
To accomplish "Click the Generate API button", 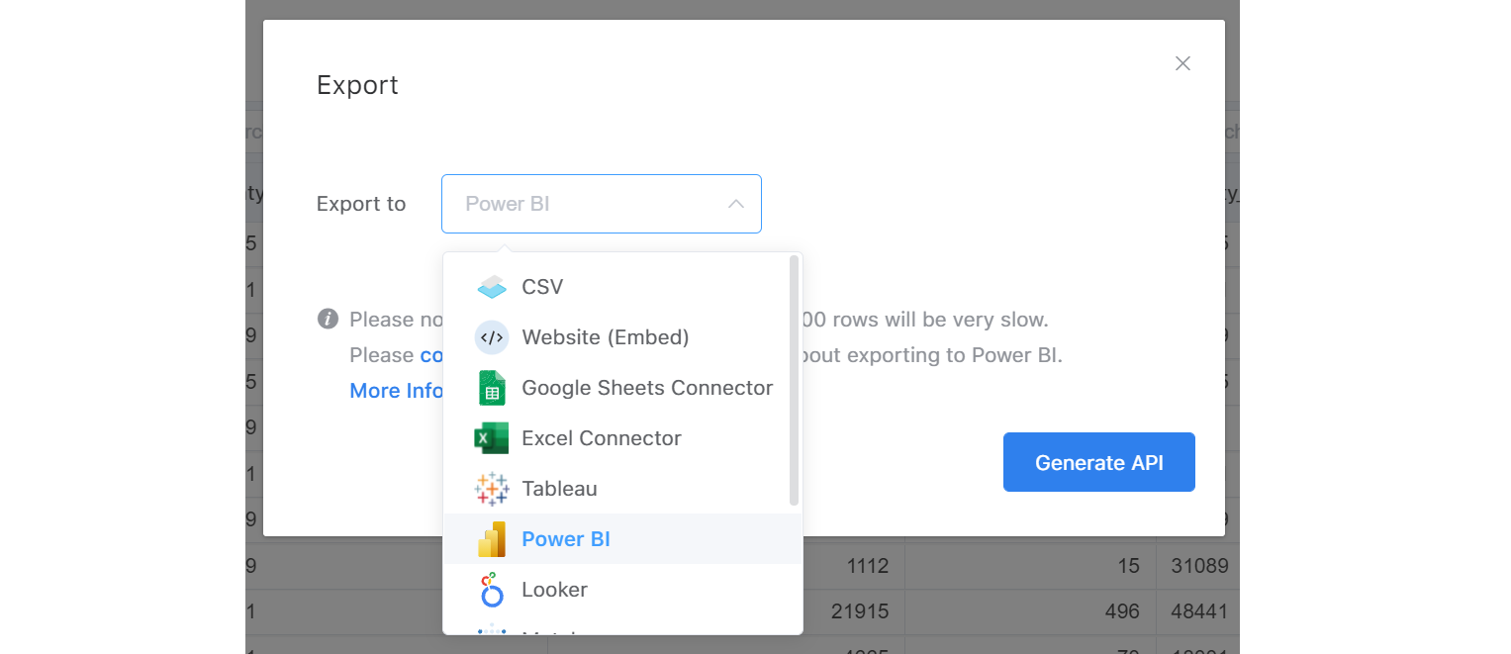I will pyautogui.click(x=1099, y=462).
